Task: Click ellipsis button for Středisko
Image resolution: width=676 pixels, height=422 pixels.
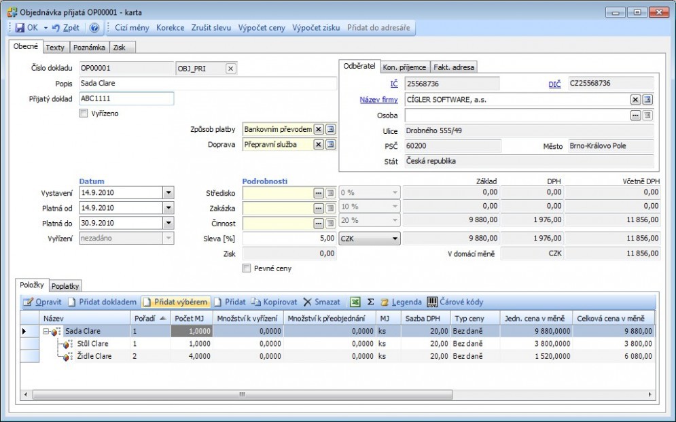Action: click(318, 193)
